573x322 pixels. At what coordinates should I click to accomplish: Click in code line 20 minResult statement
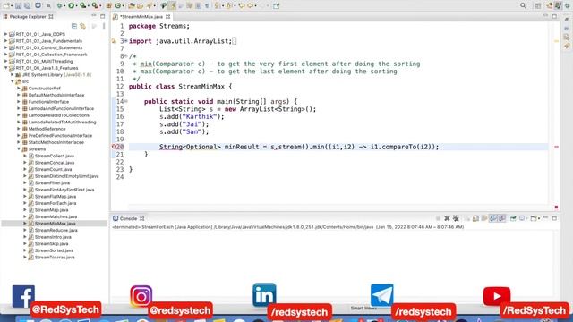(299, 147)
